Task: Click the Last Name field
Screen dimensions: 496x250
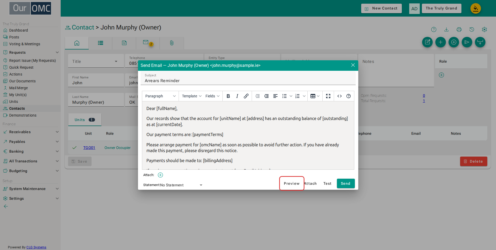Action: tap(96, 100)
